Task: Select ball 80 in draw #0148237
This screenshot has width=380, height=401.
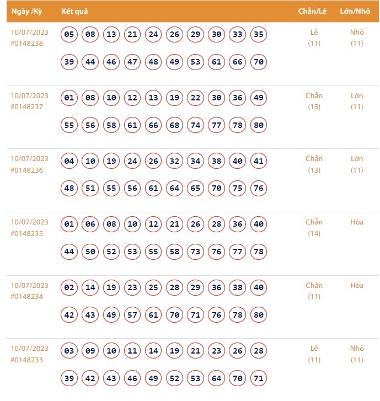Action: [x=259, y=125]
